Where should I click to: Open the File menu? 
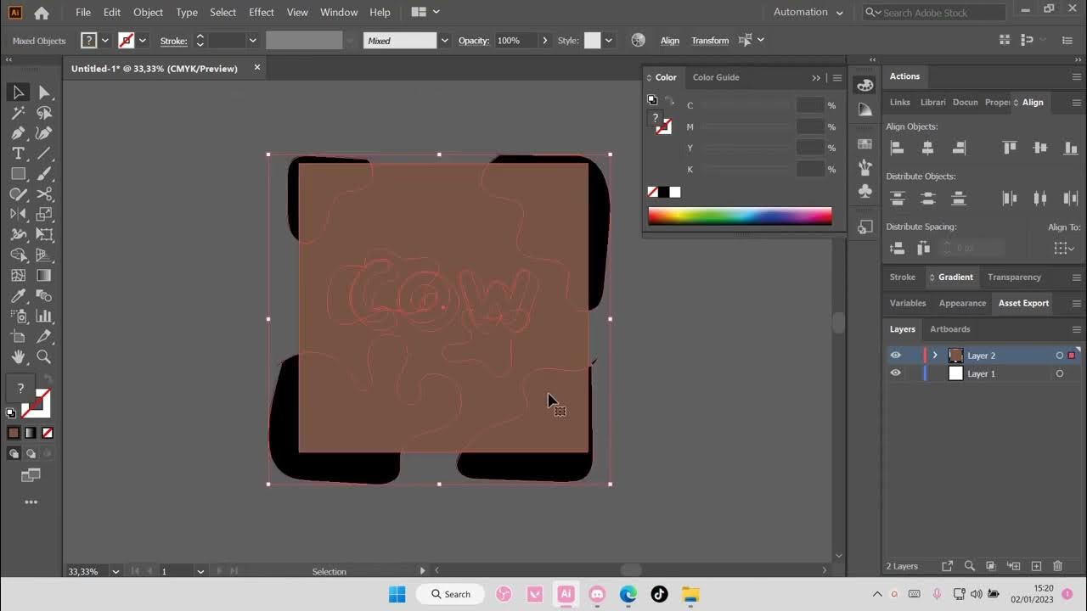tap(83, 12)
